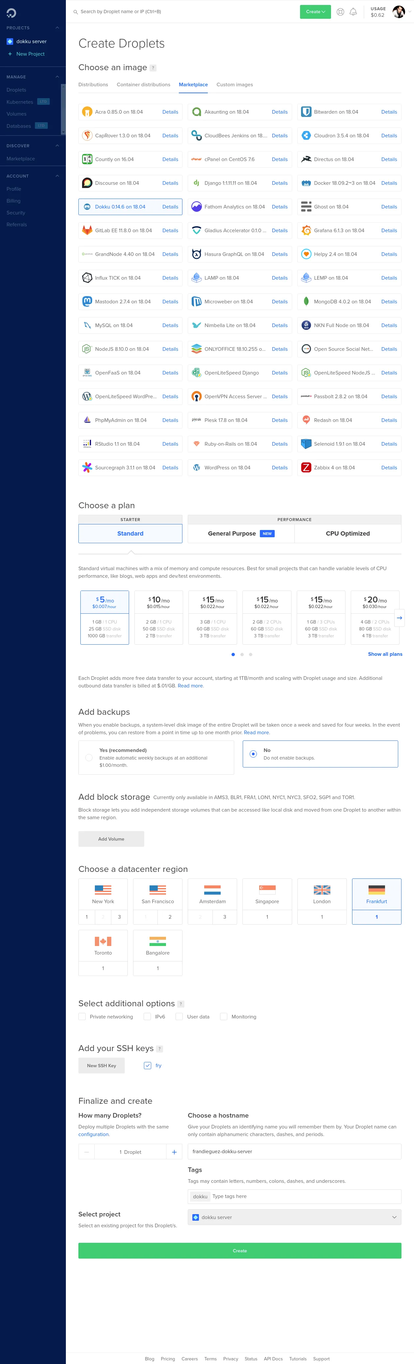Screen dimensions: 414x1364
Task: Enable the Monitoring checkbox
Action: tap(224, 1016)
